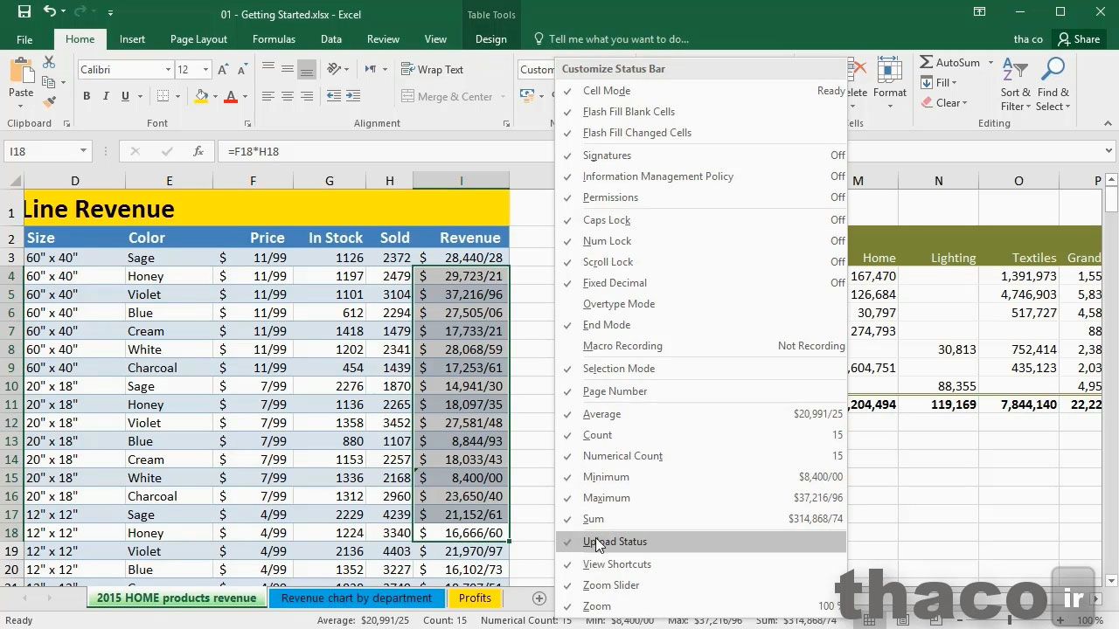
Task: Toggle Caps Lock status indicator option
Action: pos(701,220)
